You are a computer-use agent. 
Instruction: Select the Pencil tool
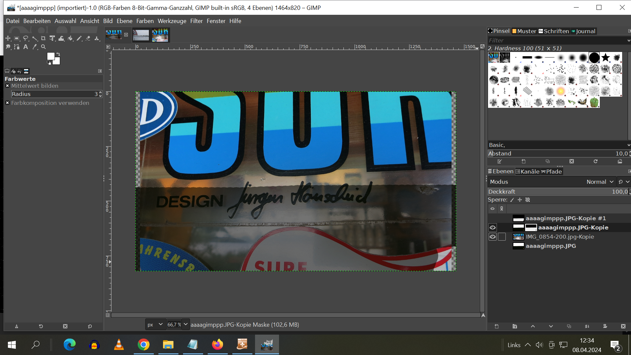(x=79, y=38)
